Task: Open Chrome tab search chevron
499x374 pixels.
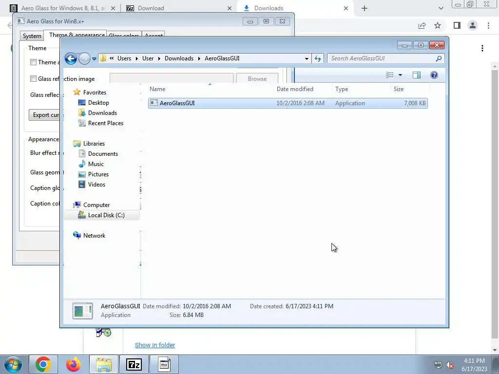Action: click(441, 9)
